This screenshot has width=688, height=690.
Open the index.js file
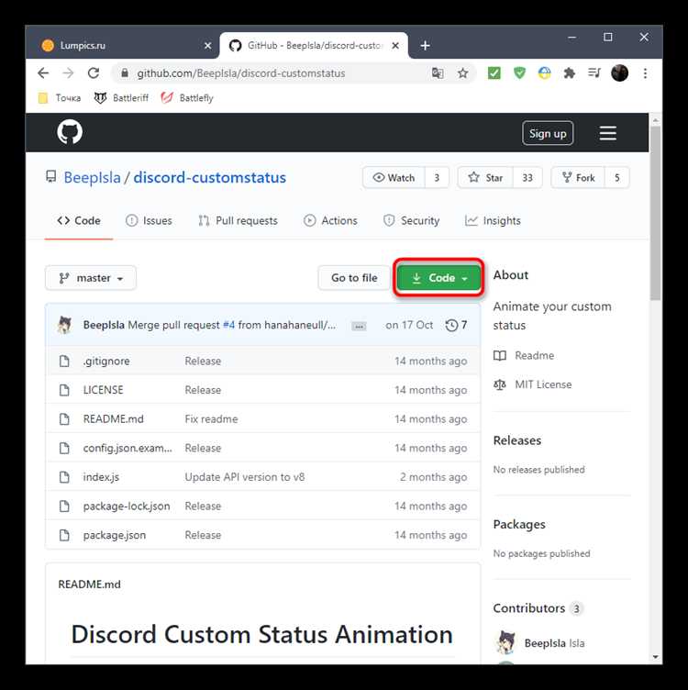pos(101,477)
